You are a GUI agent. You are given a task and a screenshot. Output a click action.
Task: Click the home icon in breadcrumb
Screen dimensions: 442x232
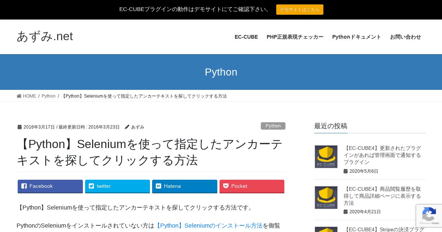pyautogui.click(x=19, y=96)
